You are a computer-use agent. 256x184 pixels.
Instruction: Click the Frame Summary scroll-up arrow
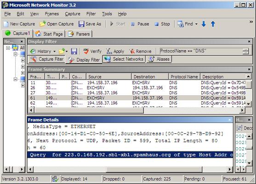(248, 76)
